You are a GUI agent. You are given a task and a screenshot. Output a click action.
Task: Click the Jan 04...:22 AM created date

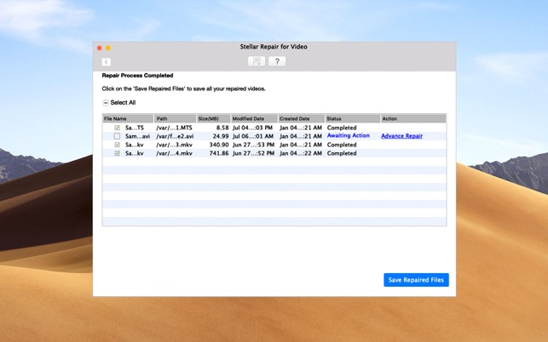[x=301, y=153]
